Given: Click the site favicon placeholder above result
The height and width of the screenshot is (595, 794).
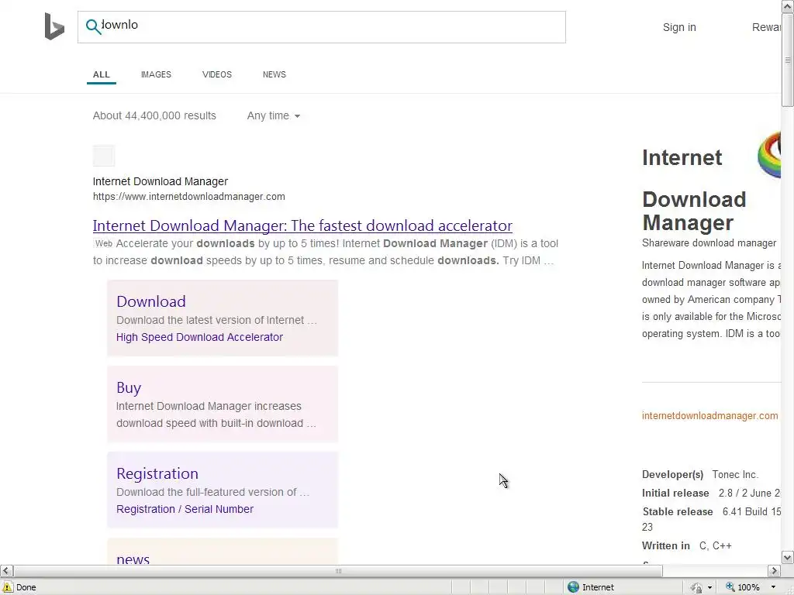Looking at the screenshot, I should [104, 155].
